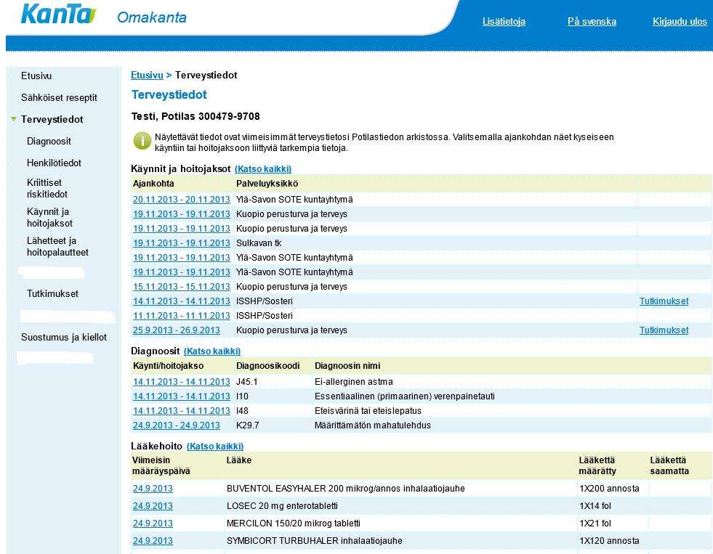Open the 14.11.2013 ISSHP/Sosteri visit date

pyautogui.click(x=182, y=301)
